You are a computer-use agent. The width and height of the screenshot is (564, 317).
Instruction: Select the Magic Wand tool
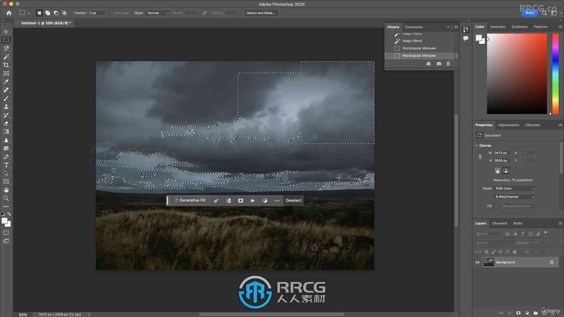(x=6, y=57)
